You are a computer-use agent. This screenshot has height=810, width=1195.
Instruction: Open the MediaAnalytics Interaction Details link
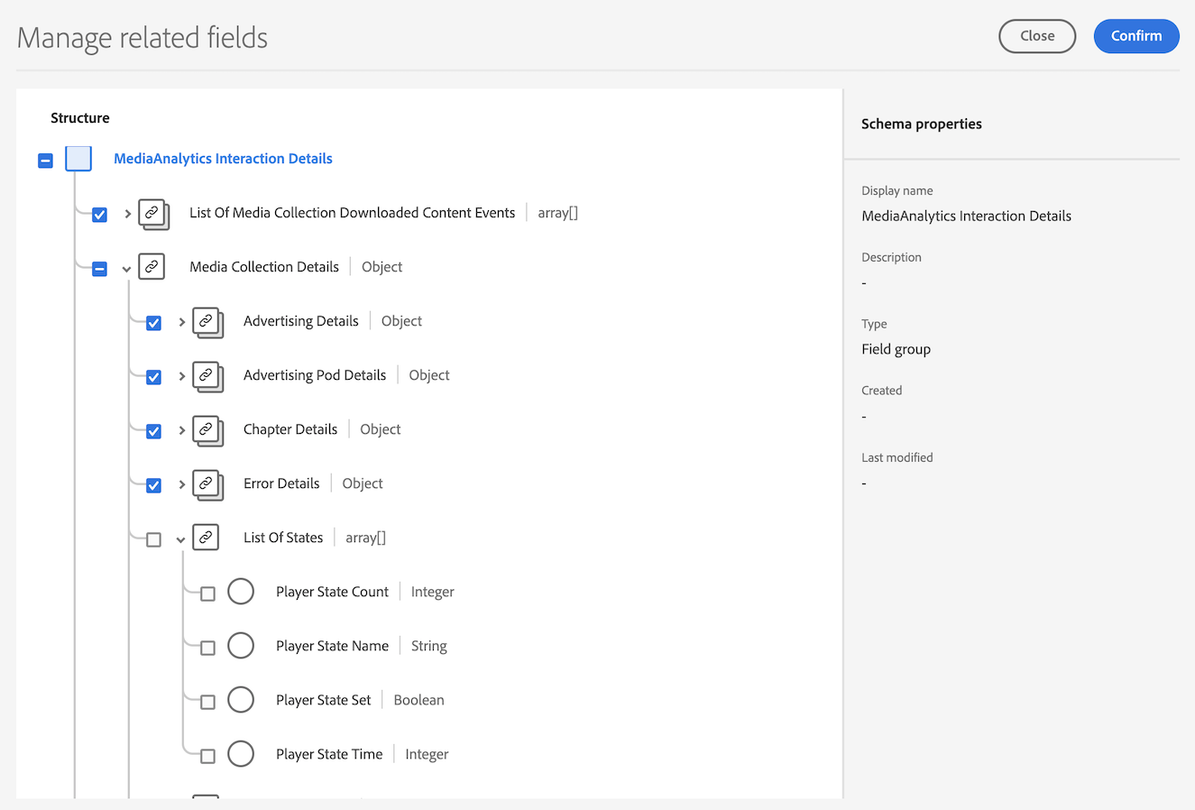point(223,159)
